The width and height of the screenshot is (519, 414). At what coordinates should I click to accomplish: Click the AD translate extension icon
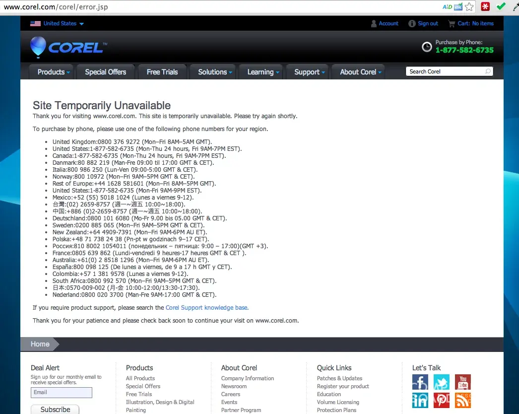(x=447, y=7)
